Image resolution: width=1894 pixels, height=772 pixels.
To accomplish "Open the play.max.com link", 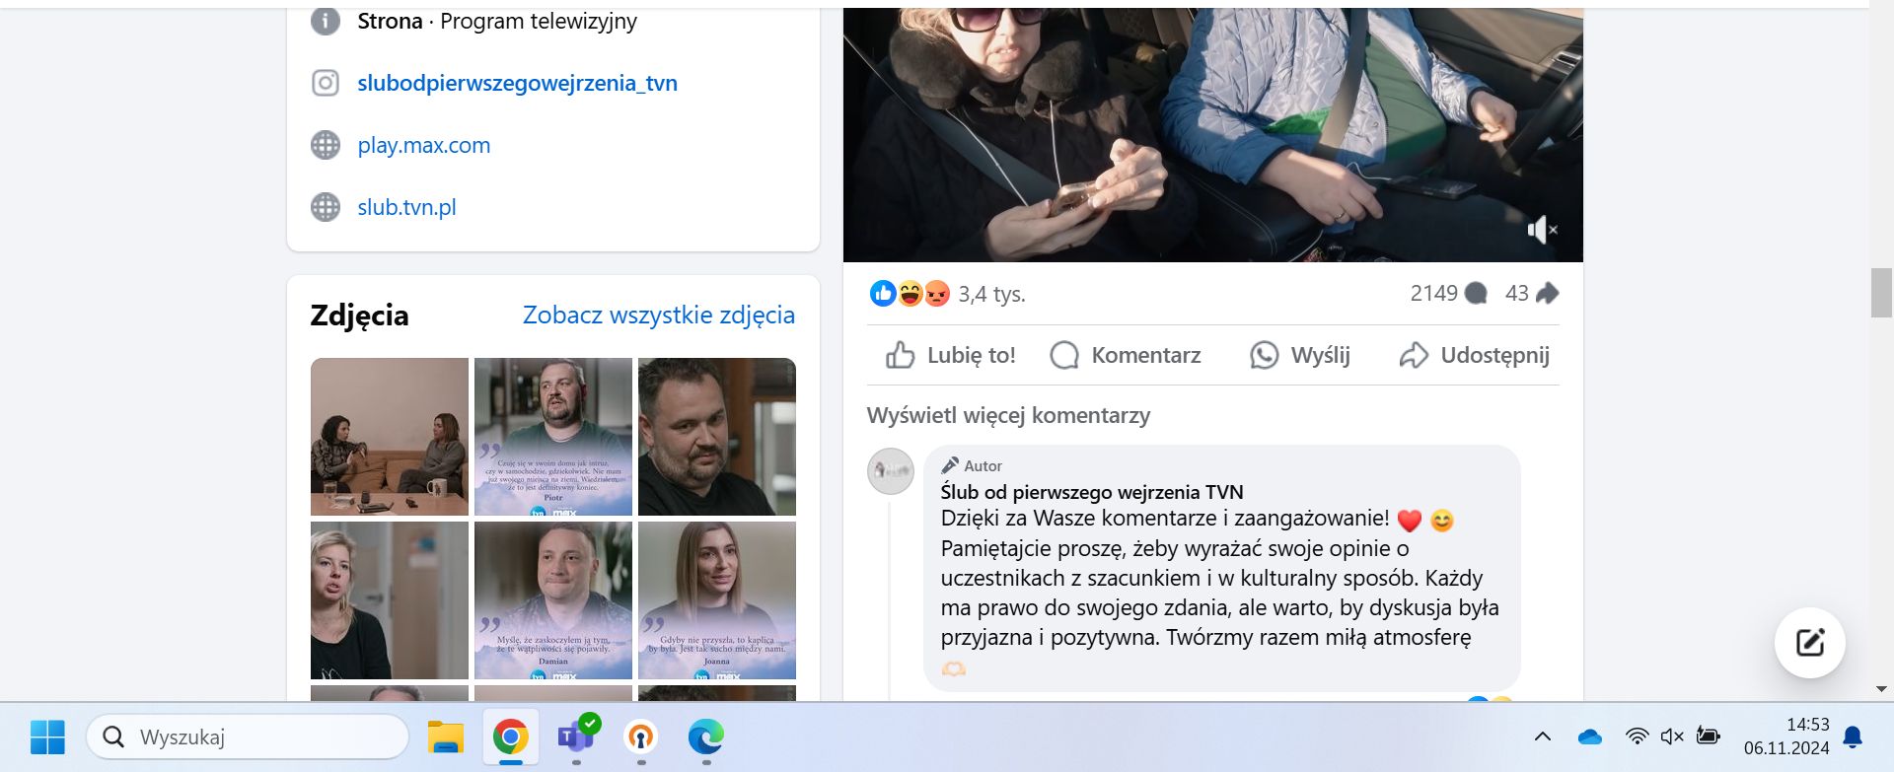I will (x=423, y=145).
